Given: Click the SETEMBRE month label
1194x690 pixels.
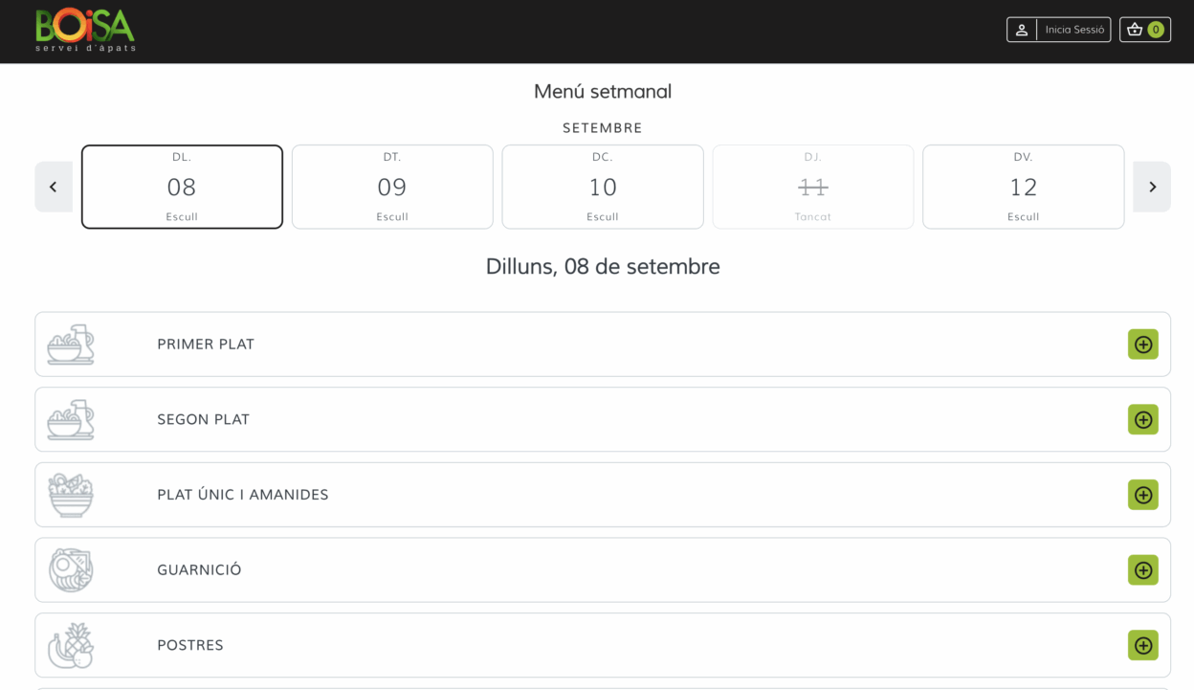Looking at the screenshot, I should point(603,128).
